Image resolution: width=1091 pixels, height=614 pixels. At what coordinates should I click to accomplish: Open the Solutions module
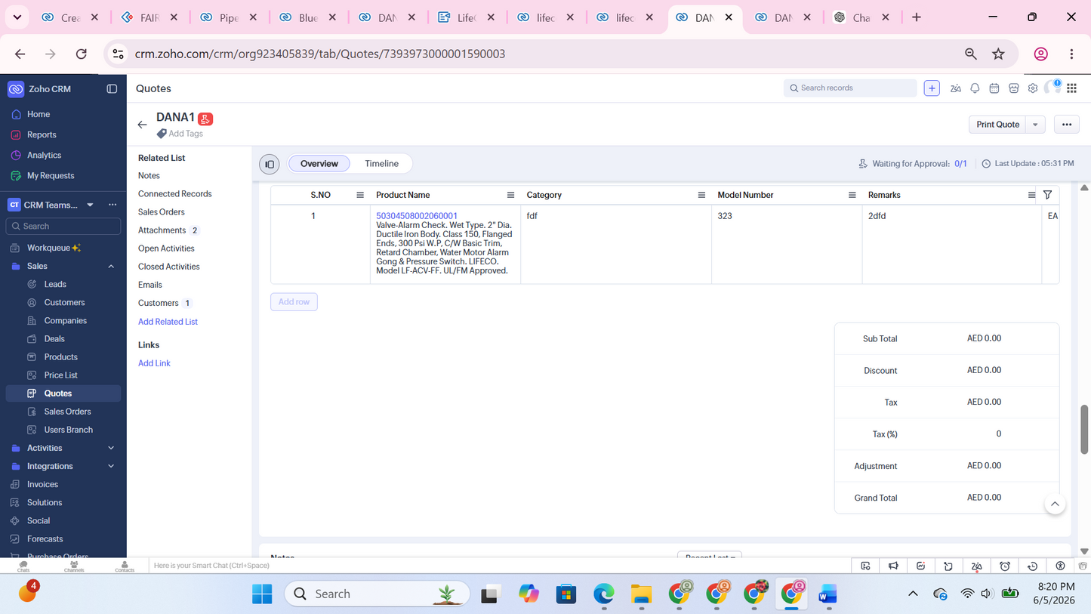point(45,503)
